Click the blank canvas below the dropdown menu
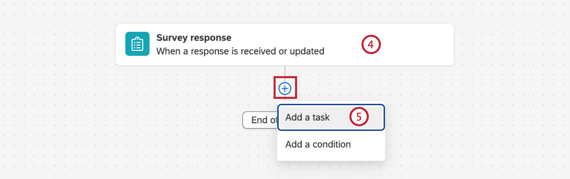The image size is (570, 179). coord(330,170)
